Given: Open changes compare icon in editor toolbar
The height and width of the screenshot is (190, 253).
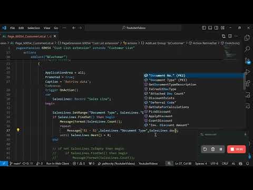Looking at the screenshot, I should pyautogui.click(x=223, y=36).
